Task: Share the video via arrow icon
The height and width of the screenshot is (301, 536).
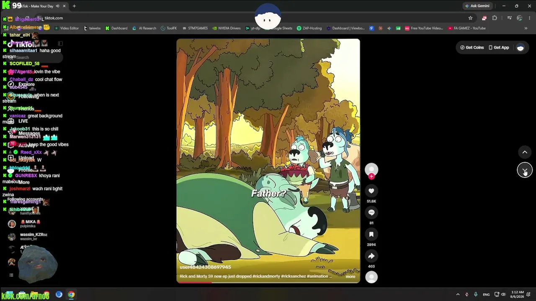Action: click(x=371, y=256)
